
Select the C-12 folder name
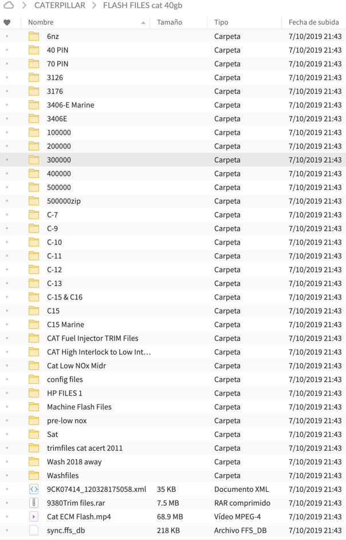tap(54, 270)
